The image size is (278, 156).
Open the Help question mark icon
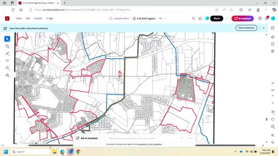[260, 18]
